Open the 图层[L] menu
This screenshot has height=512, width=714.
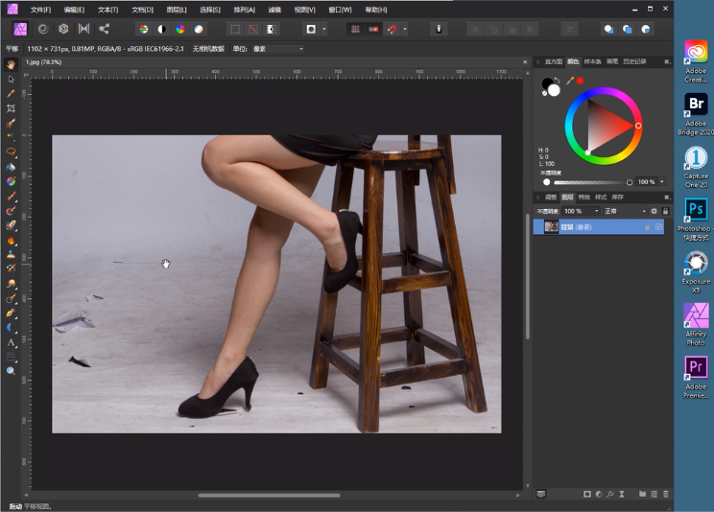pyautogui.click(x=176, y=9)
